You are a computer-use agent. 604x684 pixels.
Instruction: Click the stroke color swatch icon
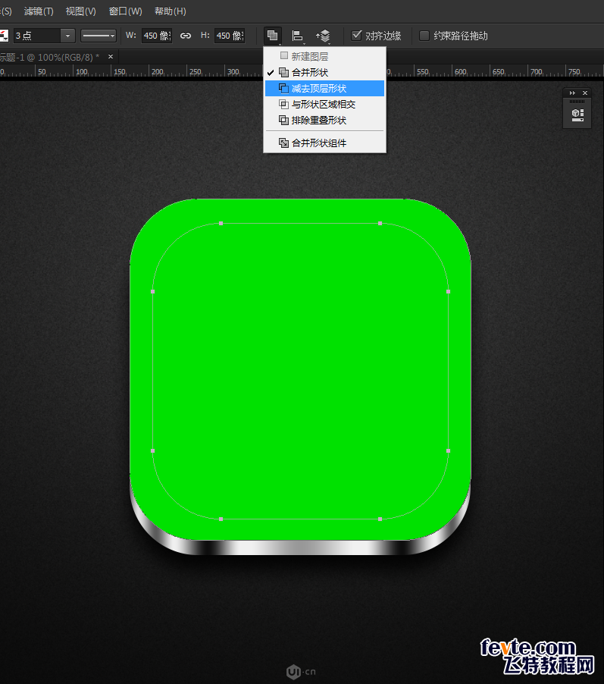click(4, 36)
